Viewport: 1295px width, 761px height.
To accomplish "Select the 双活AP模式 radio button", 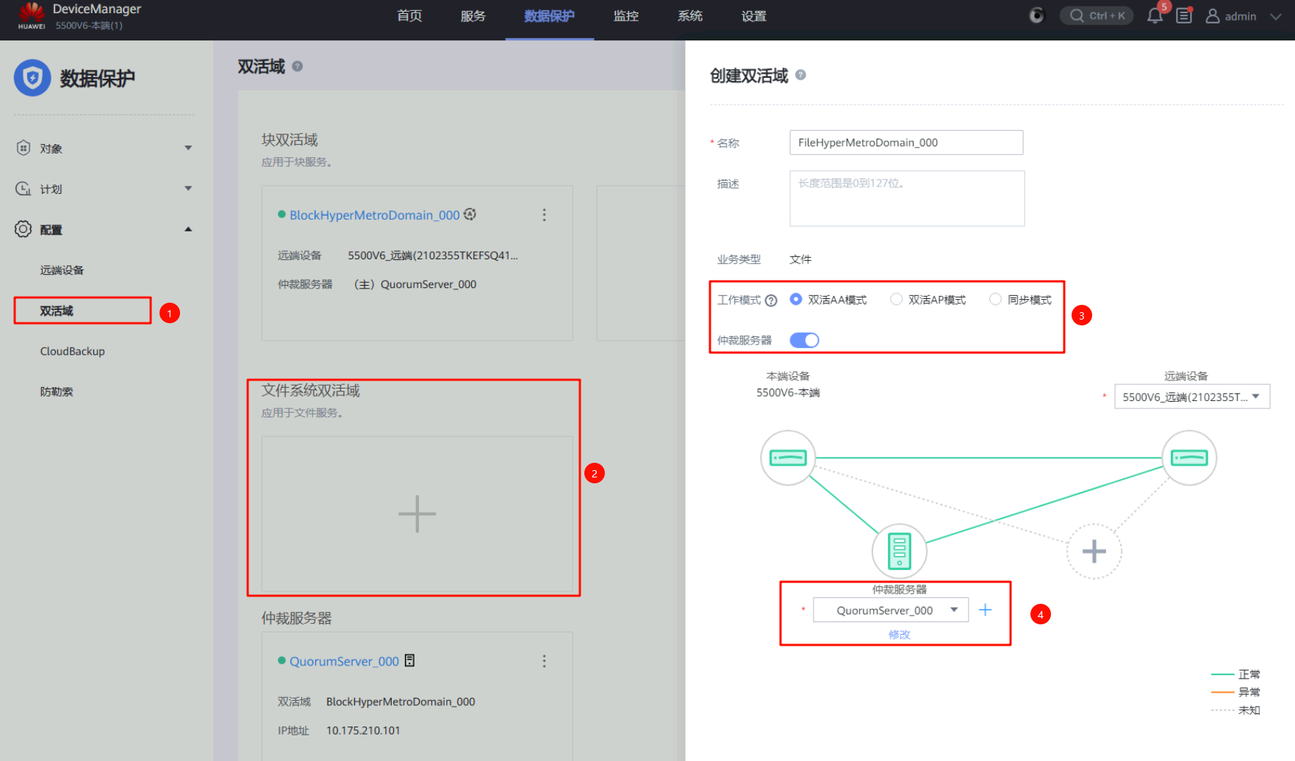I will [x=896, y=299].
